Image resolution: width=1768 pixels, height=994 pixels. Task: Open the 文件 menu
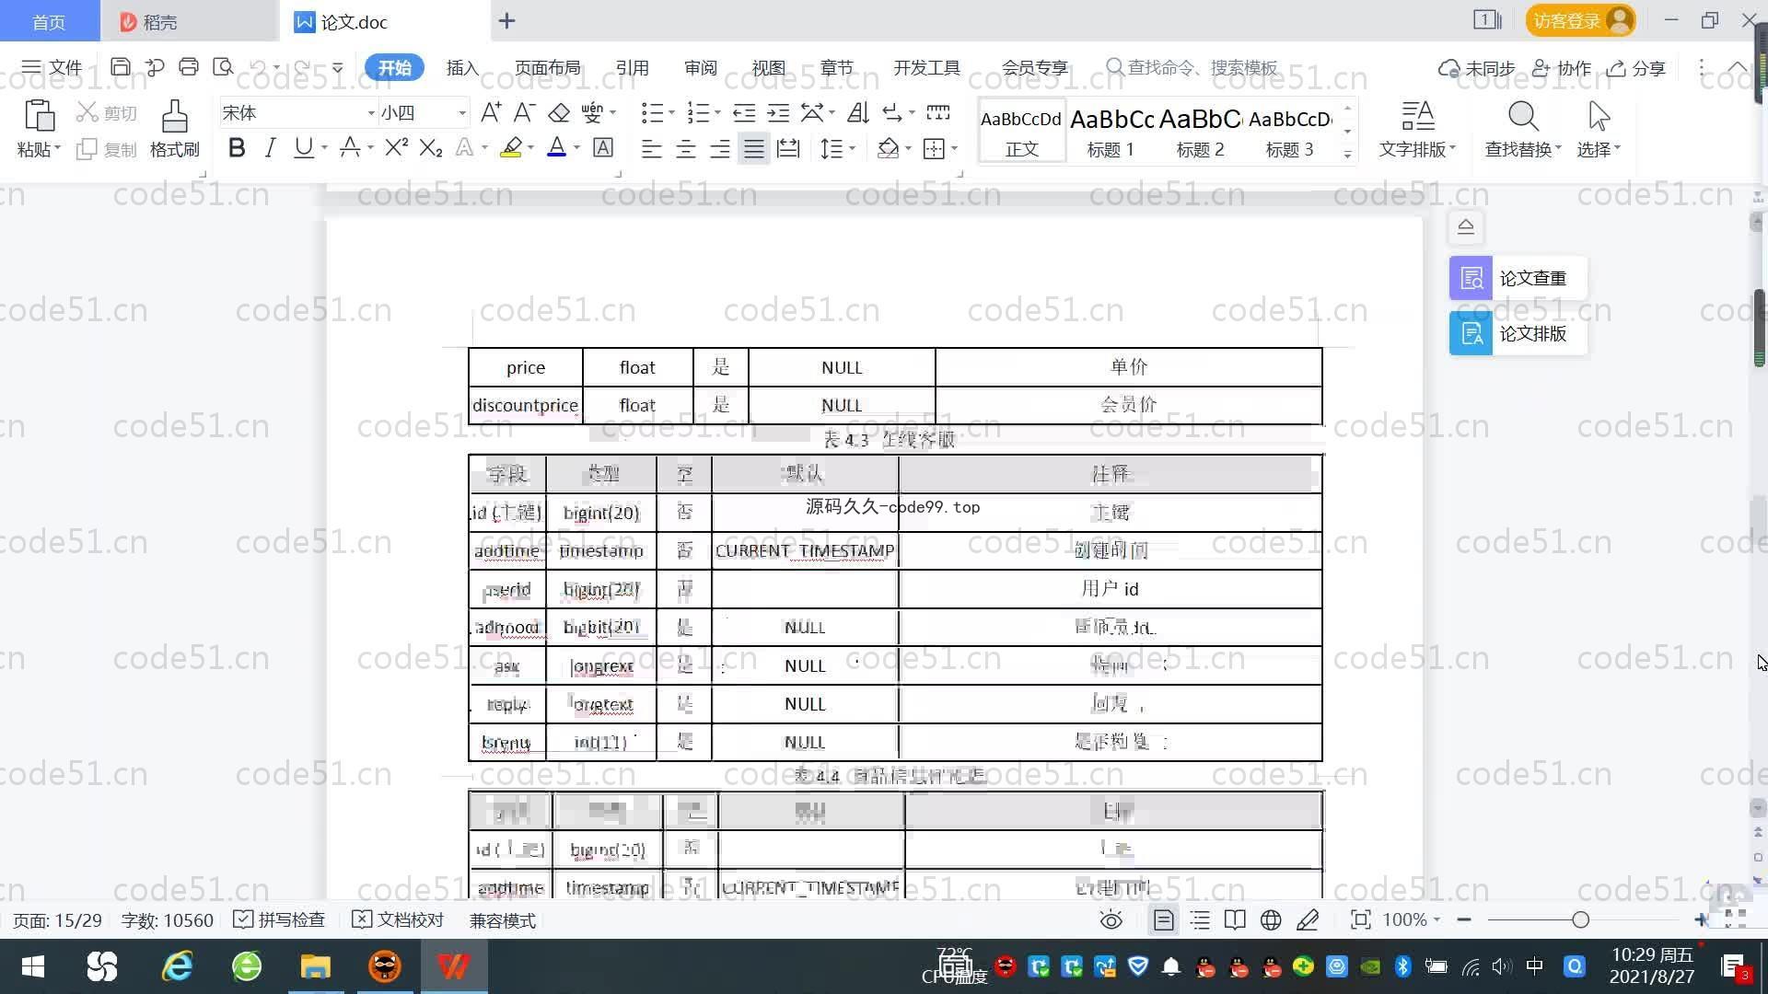[x=52, y=67]
